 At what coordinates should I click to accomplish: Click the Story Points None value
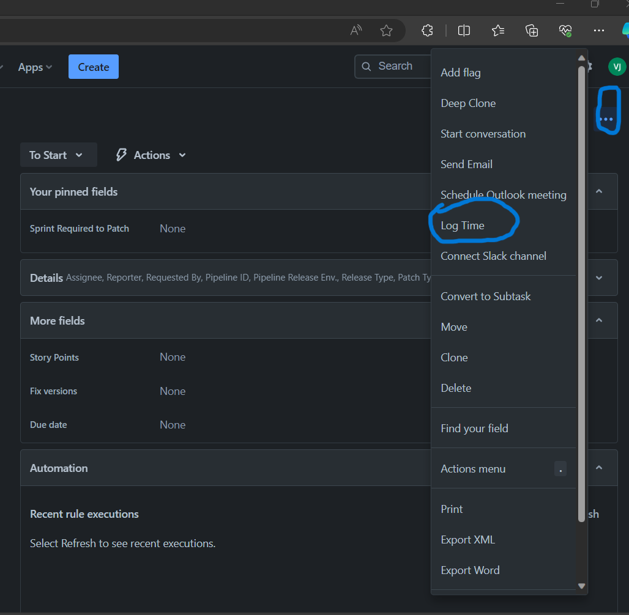click(x=173, y=357)
